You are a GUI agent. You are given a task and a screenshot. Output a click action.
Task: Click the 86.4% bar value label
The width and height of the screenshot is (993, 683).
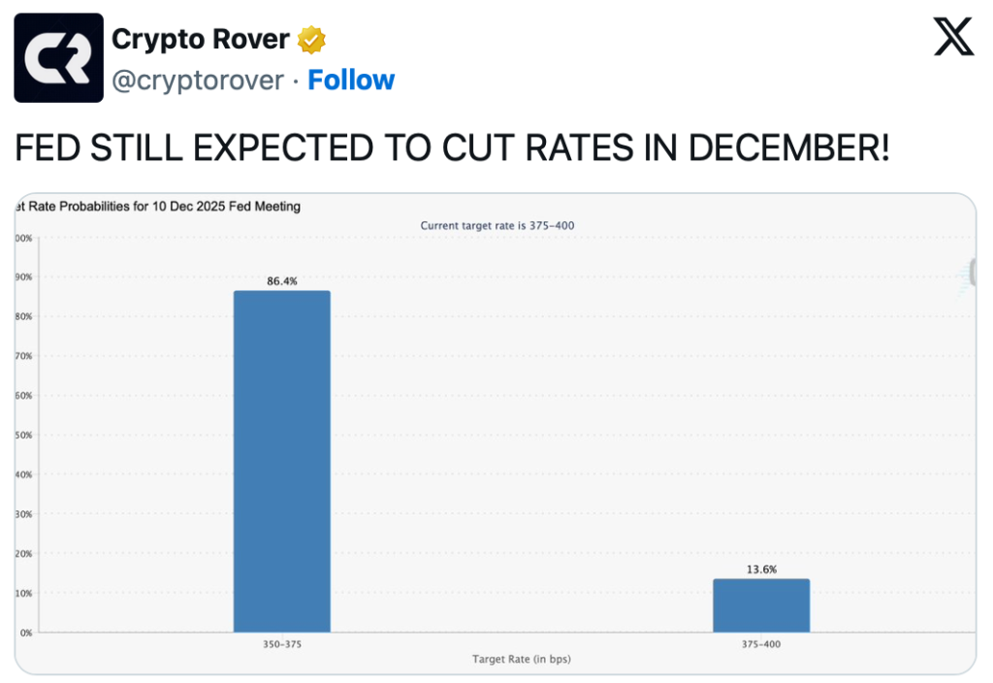point(282,281)
